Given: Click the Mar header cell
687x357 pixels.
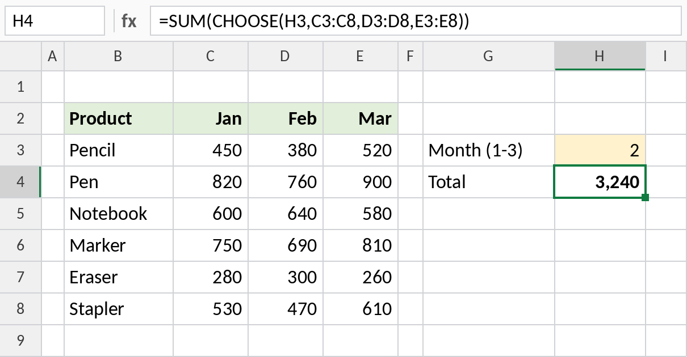Looking at the screenshot, I should pos(361,118).
